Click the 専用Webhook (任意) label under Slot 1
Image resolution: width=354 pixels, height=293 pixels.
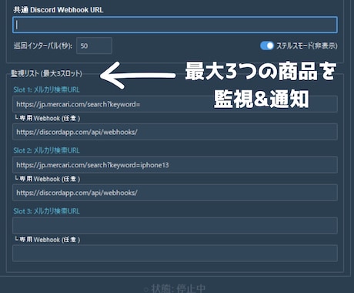pyautogui.click(x=48, y=118)
